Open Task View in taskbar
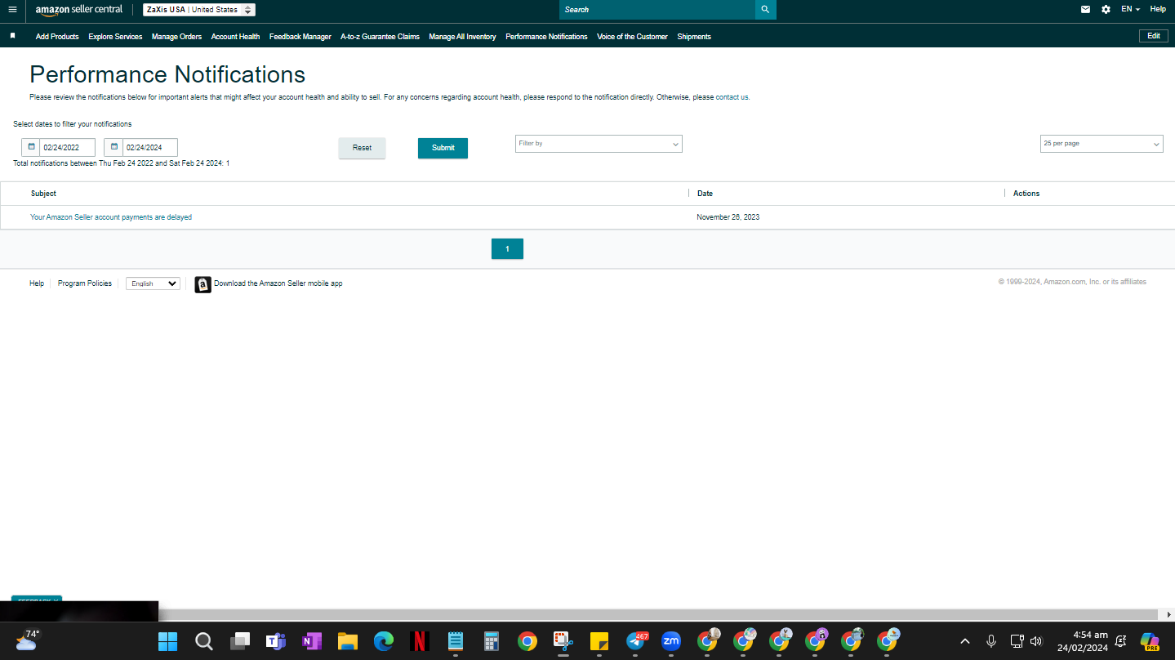The width and height of the screenshot is (1175, 660). [240, 641]
